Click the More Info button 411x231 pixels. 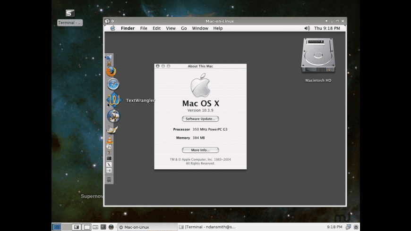pyautogui.click(x=200, y=150)
